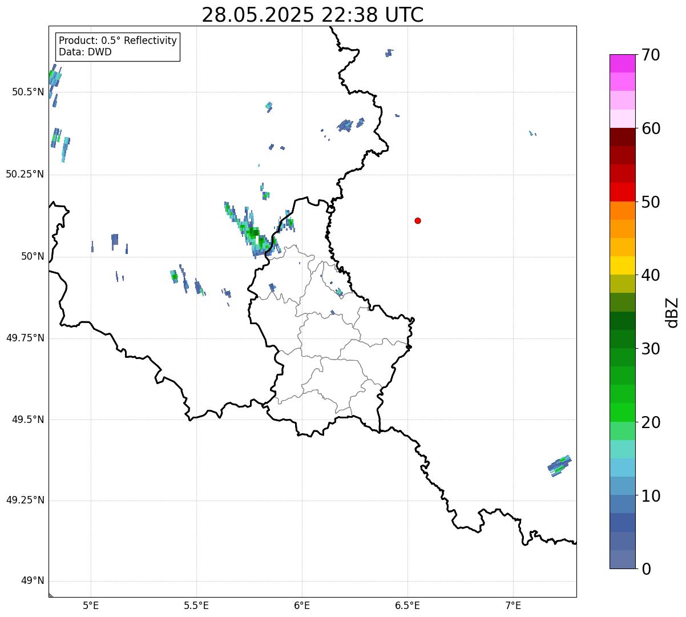Click the orange 45 dBZ colorbar segment
Screen dimensions: 686x617
pos(623,228)
